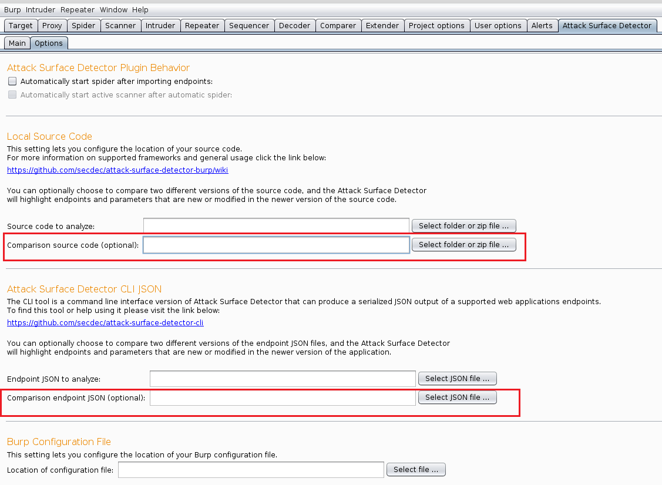662x485 pixels.
Task: Switch to the Alerts tab
Action: 542,26
